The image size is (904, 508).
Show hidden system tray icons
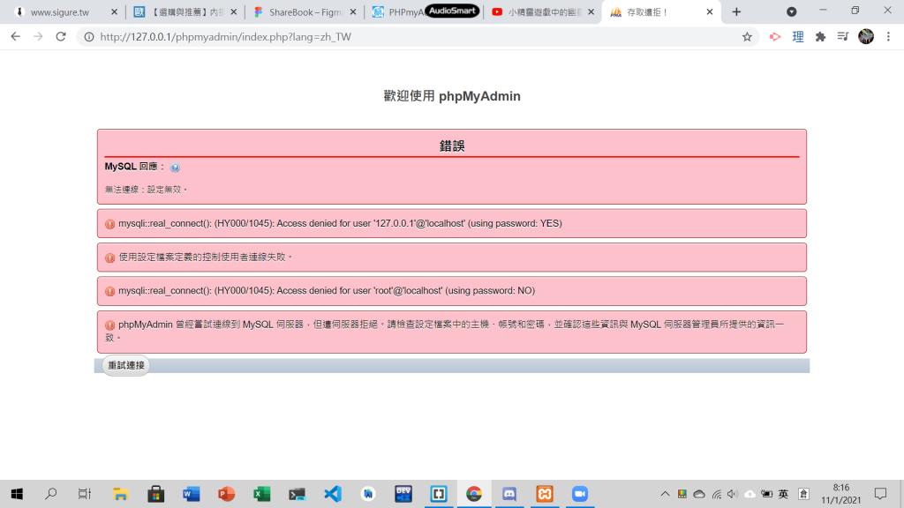(x=665, y=494)
